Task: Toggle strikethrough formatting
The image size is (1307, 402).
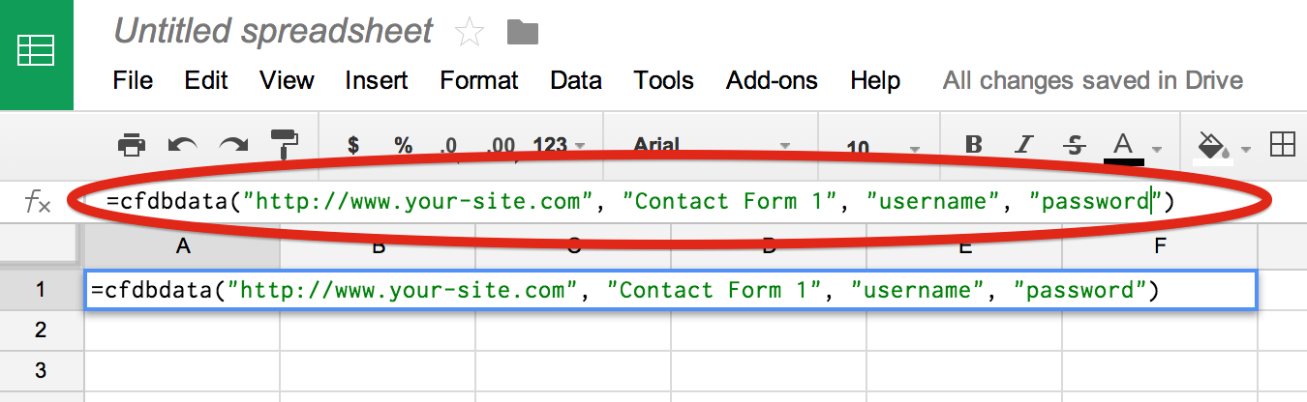Action: point(1074,146)
